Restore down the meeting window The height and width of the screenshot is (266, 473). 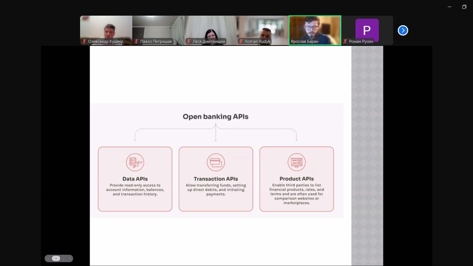pyautogui.click(x=464, y=7)
